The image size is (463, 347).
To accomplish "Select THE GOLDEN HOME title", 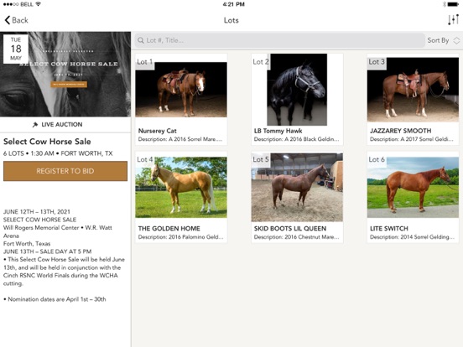I will point(169,228).
